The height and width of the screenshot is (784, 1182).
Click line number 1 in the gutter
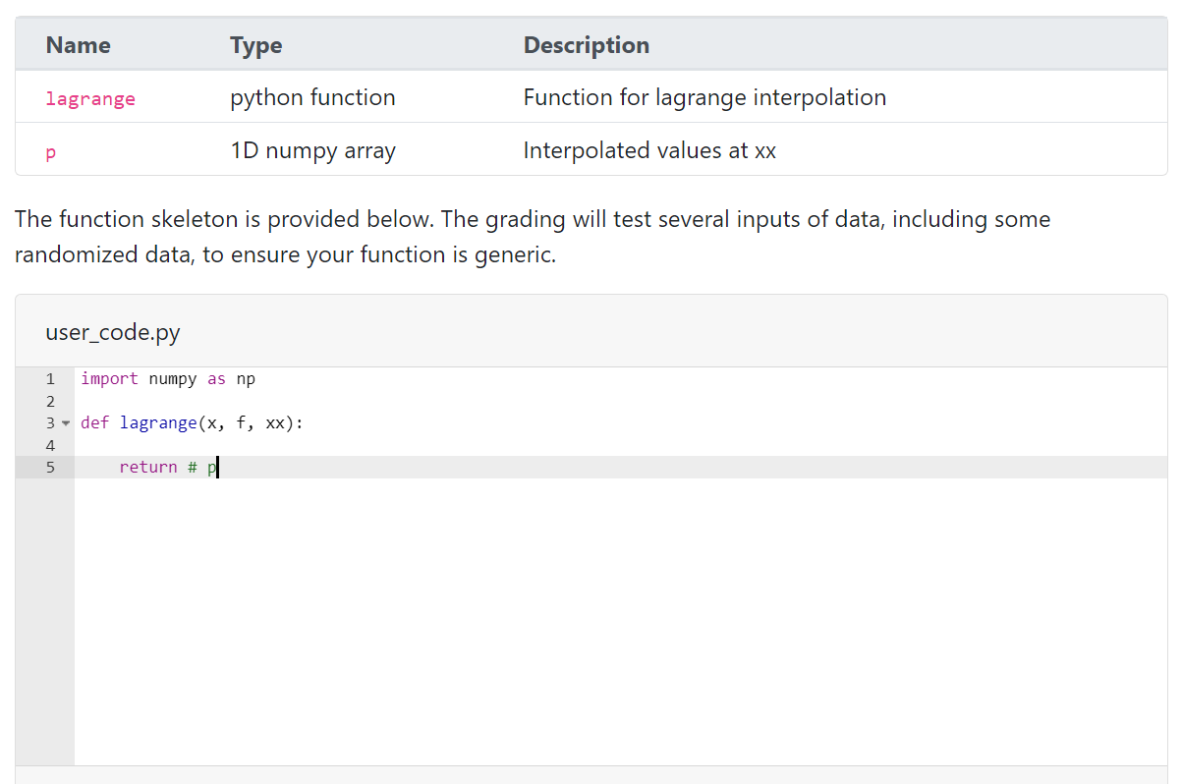pos(50,378)
